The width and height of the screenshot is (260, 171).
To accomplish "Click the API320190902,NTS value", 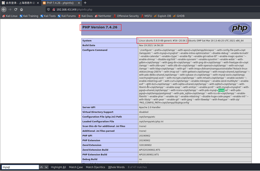I will coord(149,150).
